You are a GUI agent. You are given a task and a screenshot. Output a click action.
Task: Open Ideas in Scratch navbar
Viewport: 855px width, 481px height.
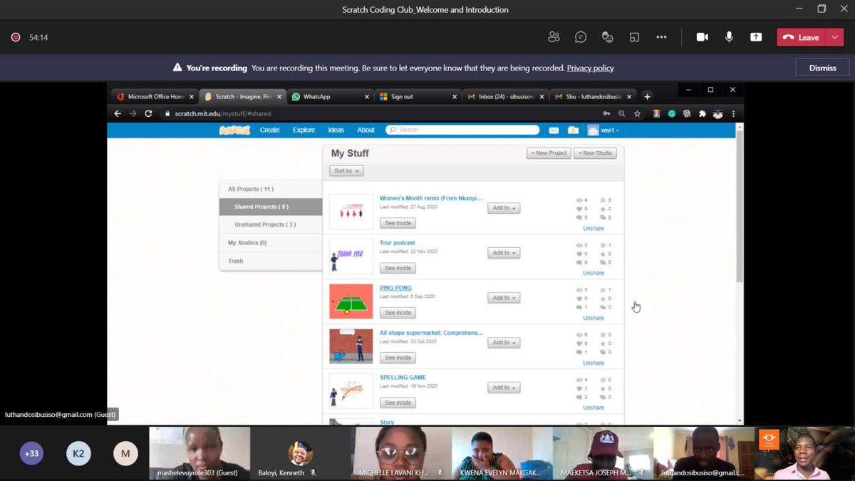(336, 130)
